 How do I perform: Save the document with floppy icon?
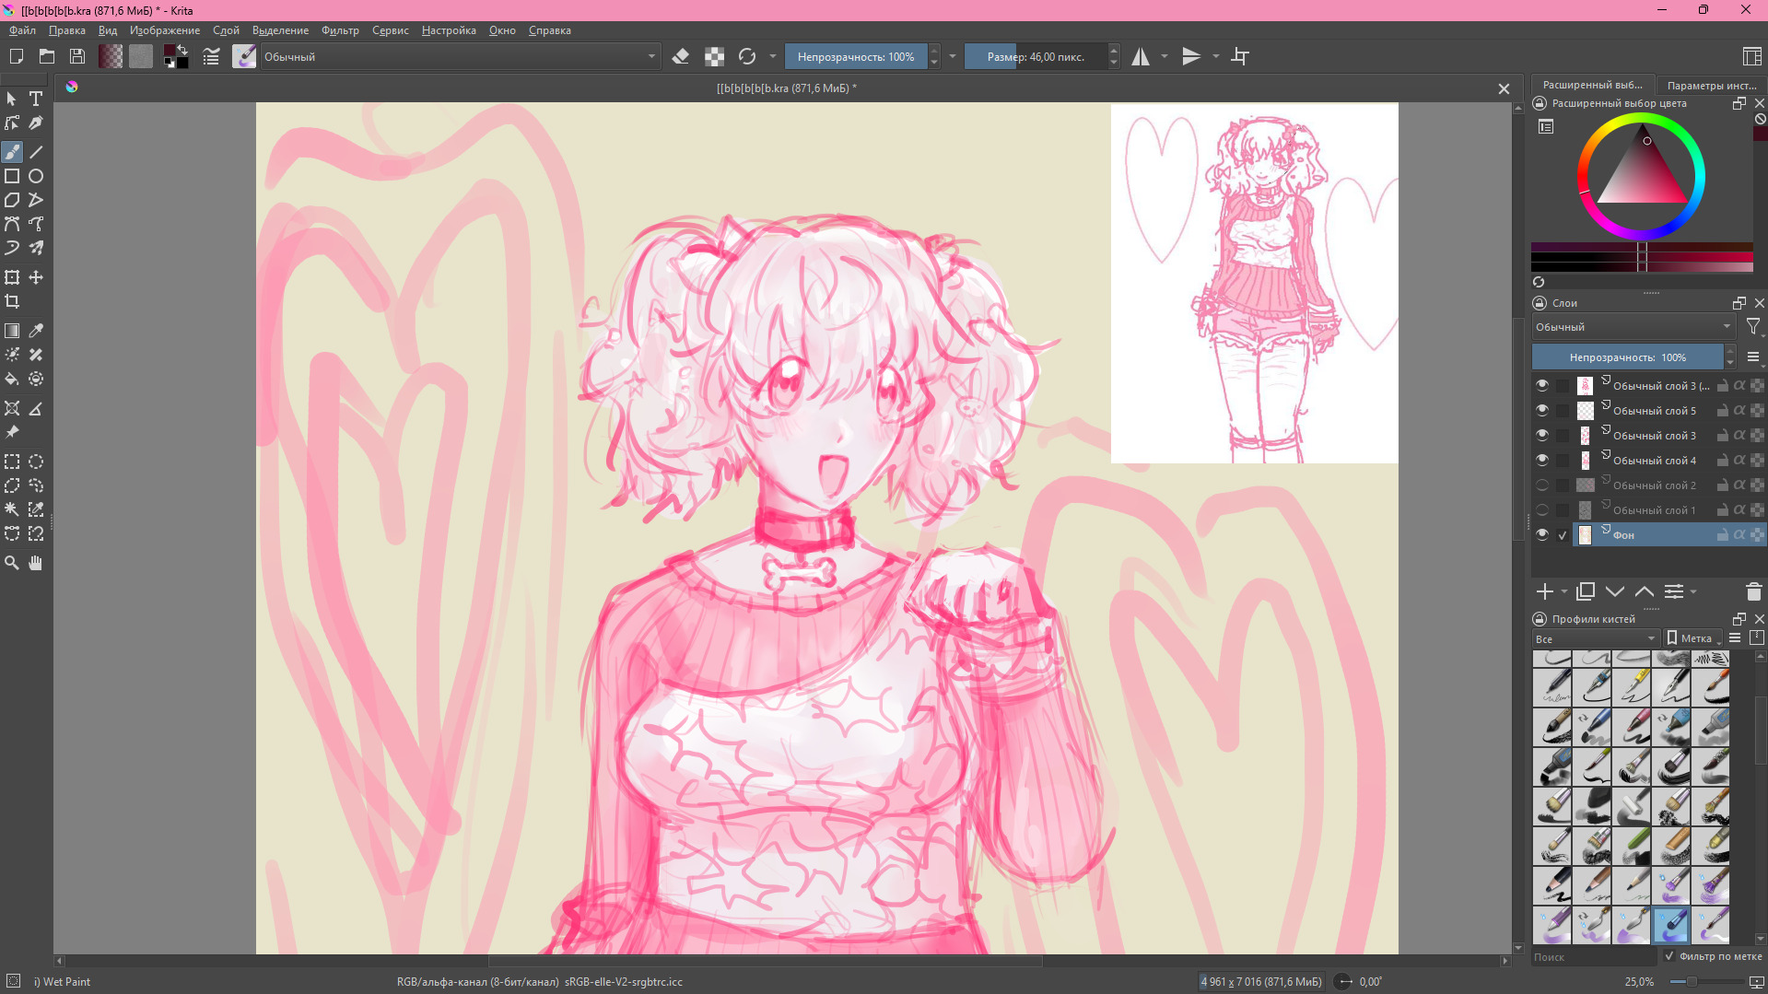77,56
